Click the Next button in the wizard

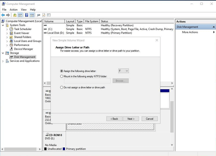coord(131,119)
